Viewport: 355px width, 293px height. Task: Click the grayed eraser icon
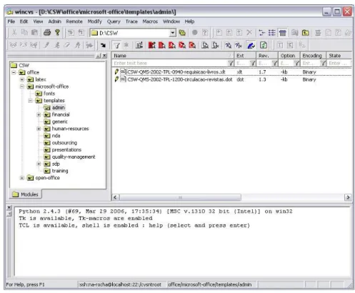67,45
